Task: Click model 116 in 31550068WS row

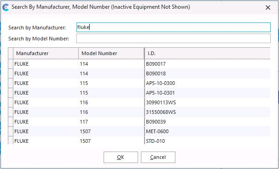Action: click(111, 112)
